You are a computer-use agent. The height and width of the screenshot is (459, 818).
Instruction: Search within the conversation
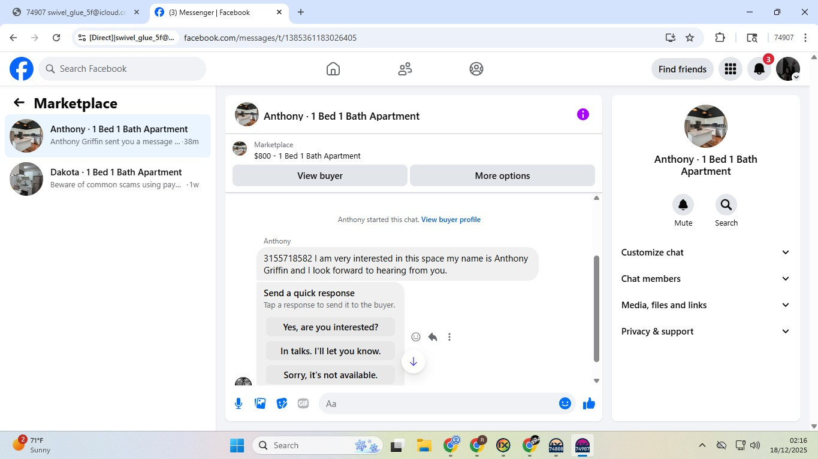(726, 205)
